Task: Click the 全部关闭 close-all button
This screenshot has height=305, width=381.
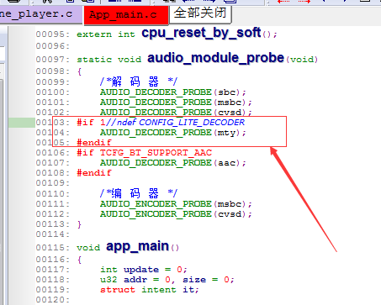Action: pyautogui.click(x=200, y=13)
